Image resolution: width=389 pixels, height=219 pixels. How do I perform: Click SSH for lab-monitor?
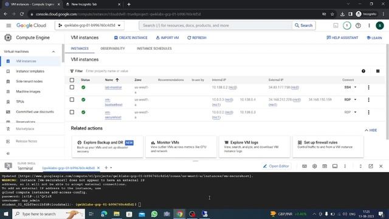pos(347,87)
